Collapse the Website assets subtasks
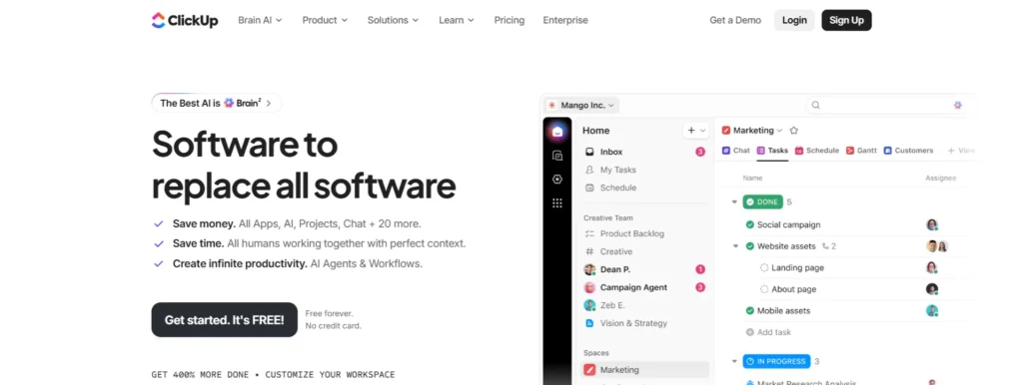Screen dimensions: 1023x385 (x=735, y=246)
